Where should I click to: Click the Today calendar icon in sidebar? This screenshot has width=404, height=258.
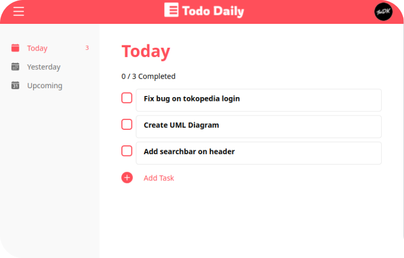(16, 48)
